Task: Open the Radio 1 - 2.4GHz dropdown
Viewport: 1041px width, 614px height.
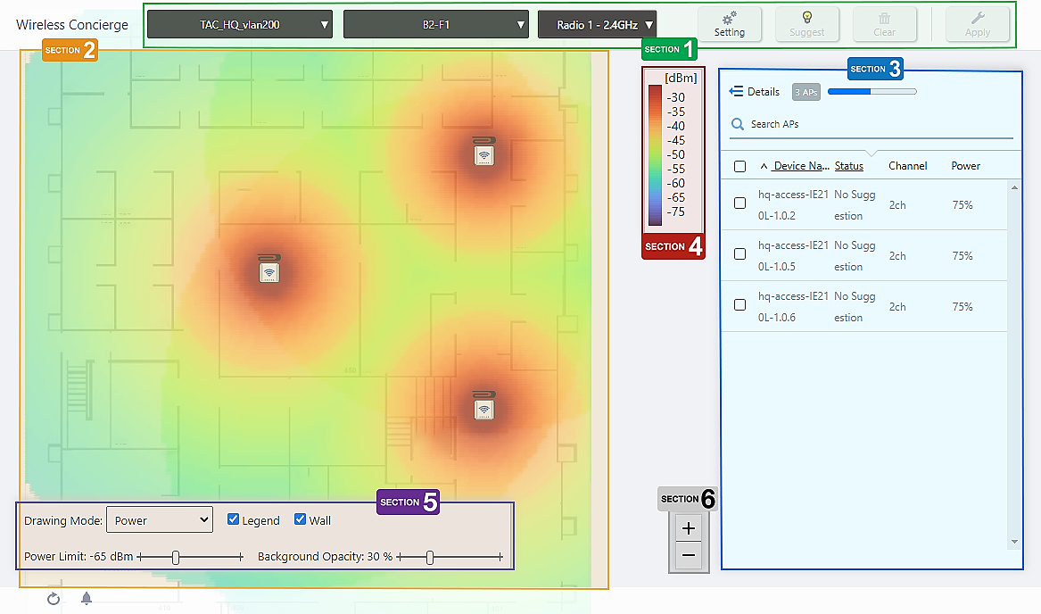Action: point(598,25)
